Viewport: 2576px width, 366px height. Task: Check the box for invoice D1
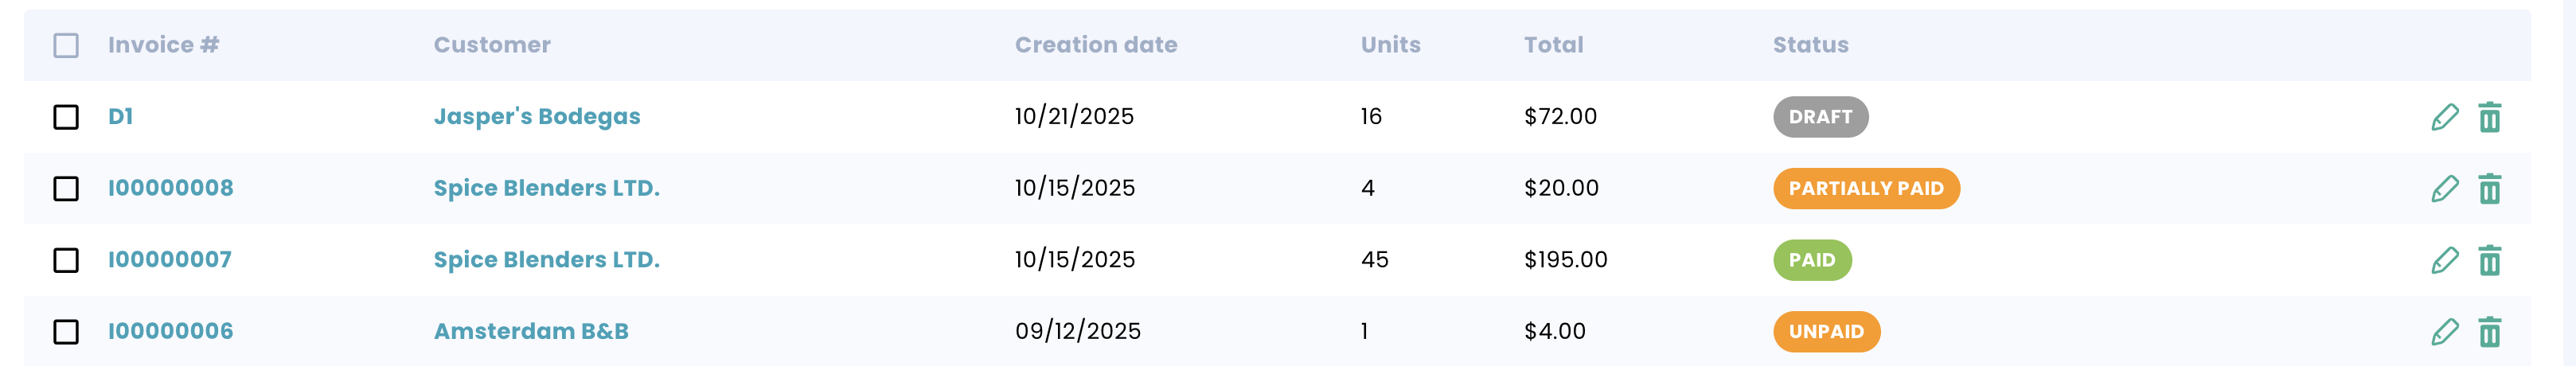(x=66, y=117)
